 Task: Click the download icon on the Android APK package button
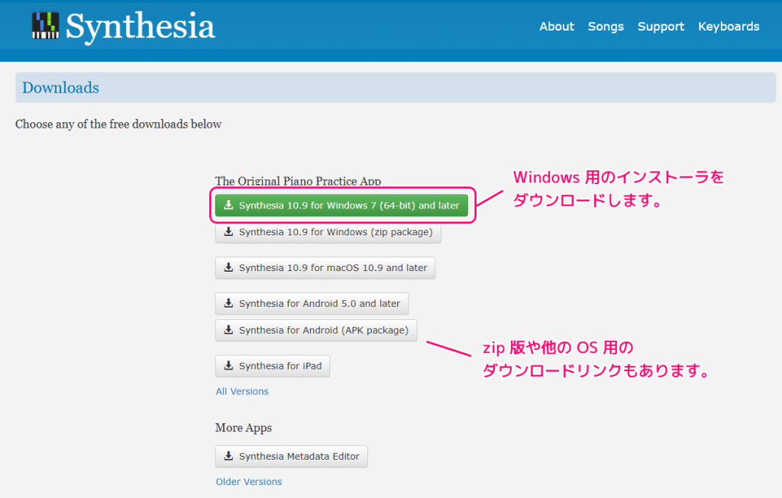(x=228, y=330)
